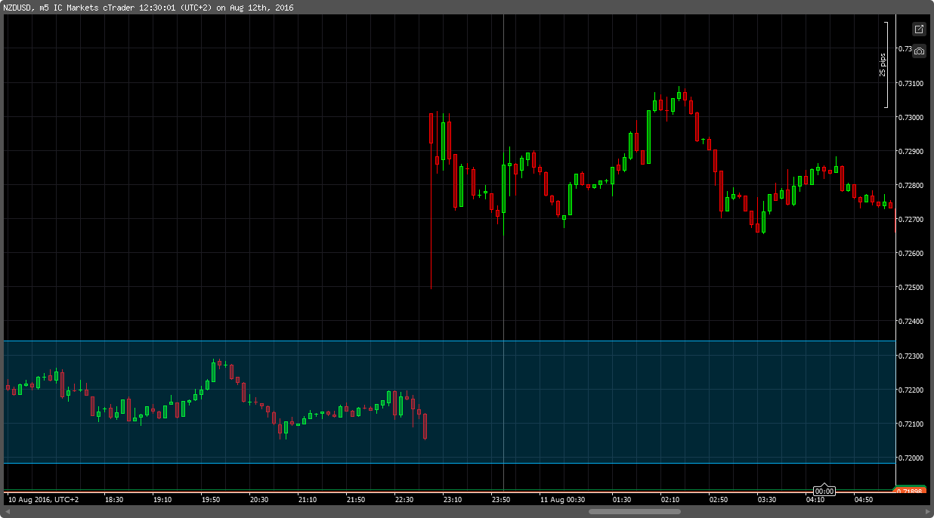Click the top edge of blue rectangle
934x518 pixels.
(227, 341)
